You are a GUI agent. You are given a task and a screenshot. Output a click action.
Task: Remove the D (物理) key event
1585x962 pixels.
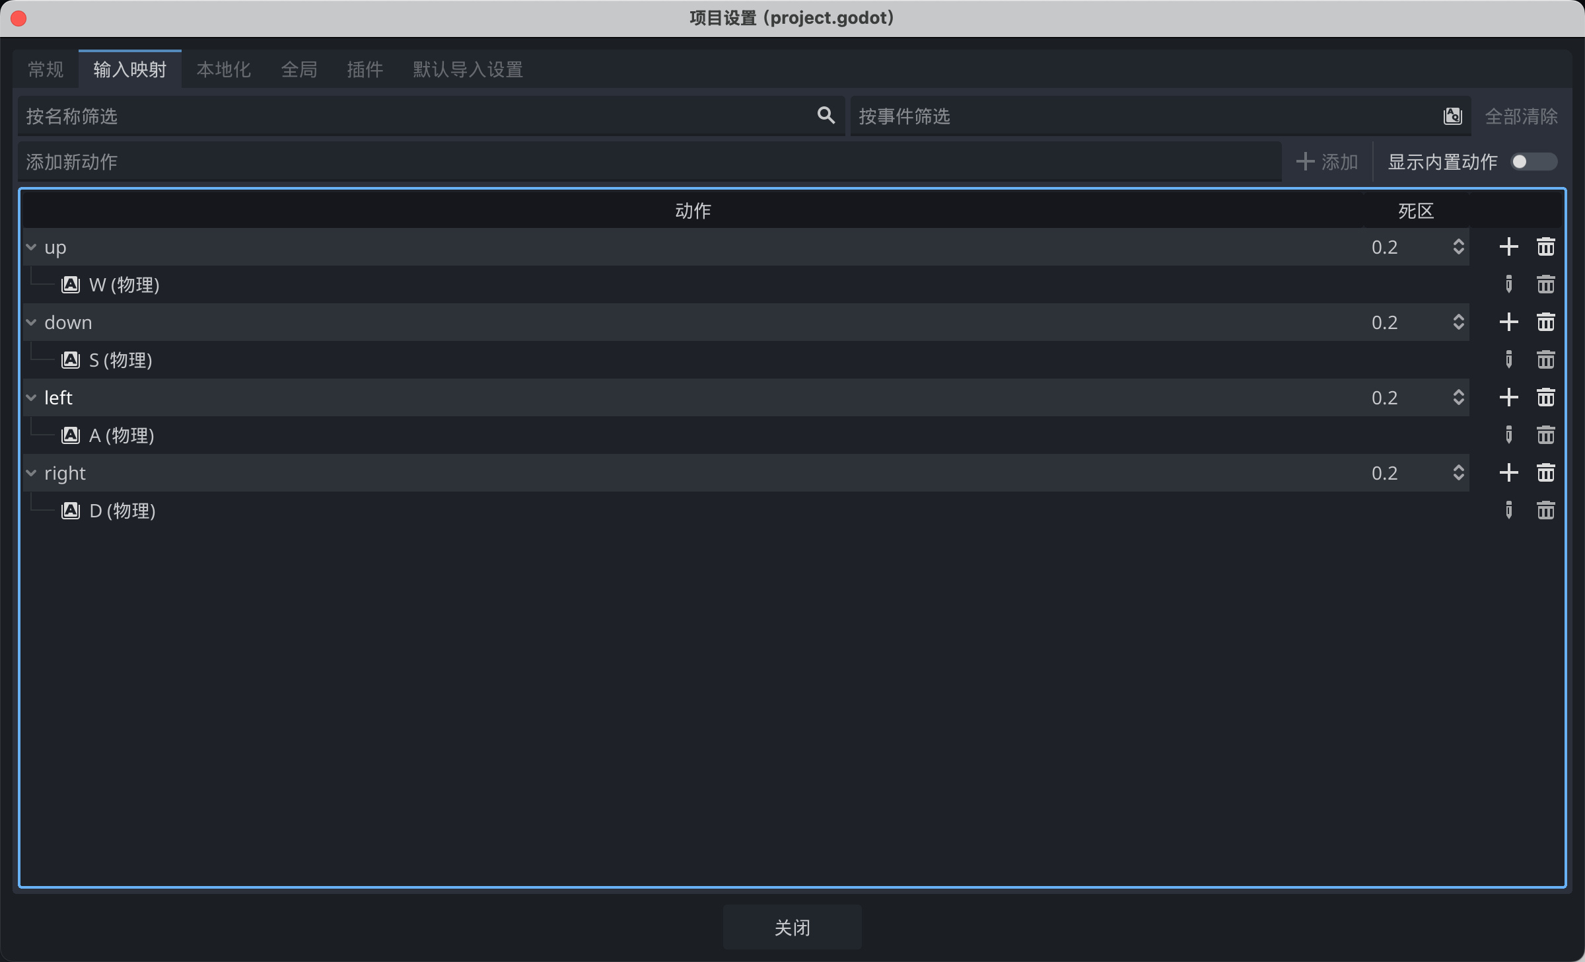(x=1545, y=511)
